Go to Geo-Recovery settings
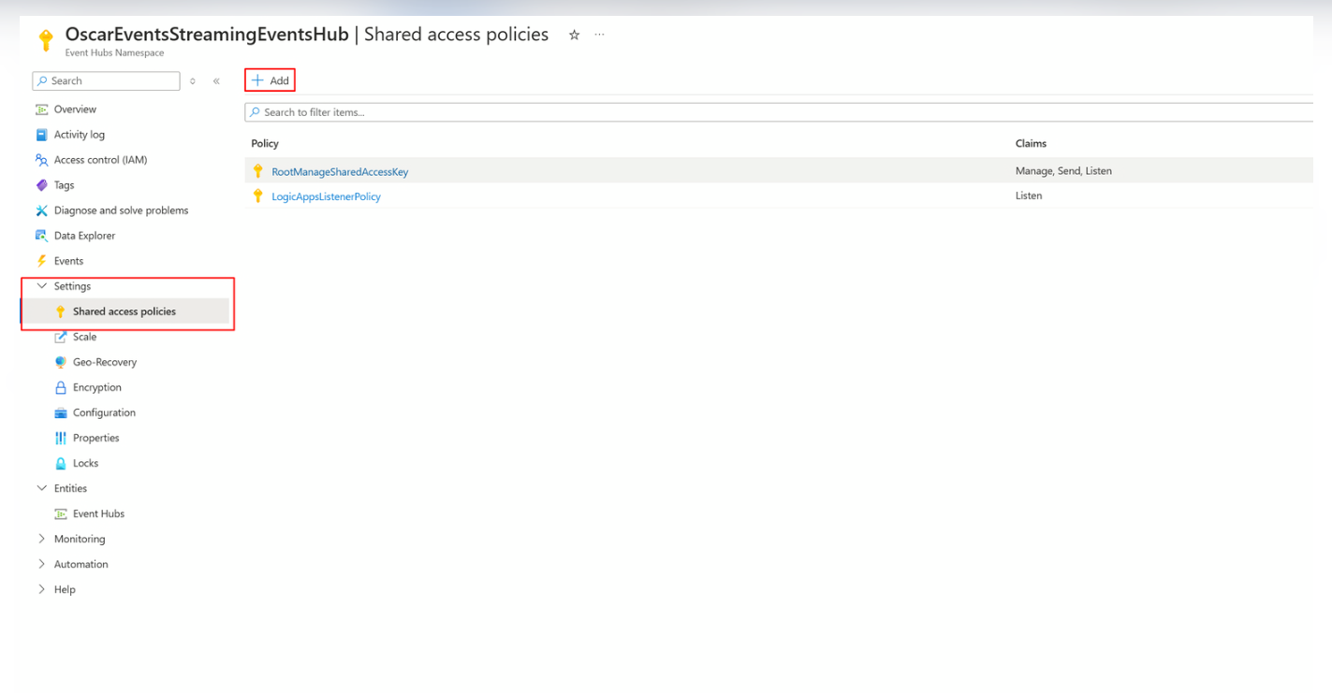1332x693 pixels. tap(104, 362)
